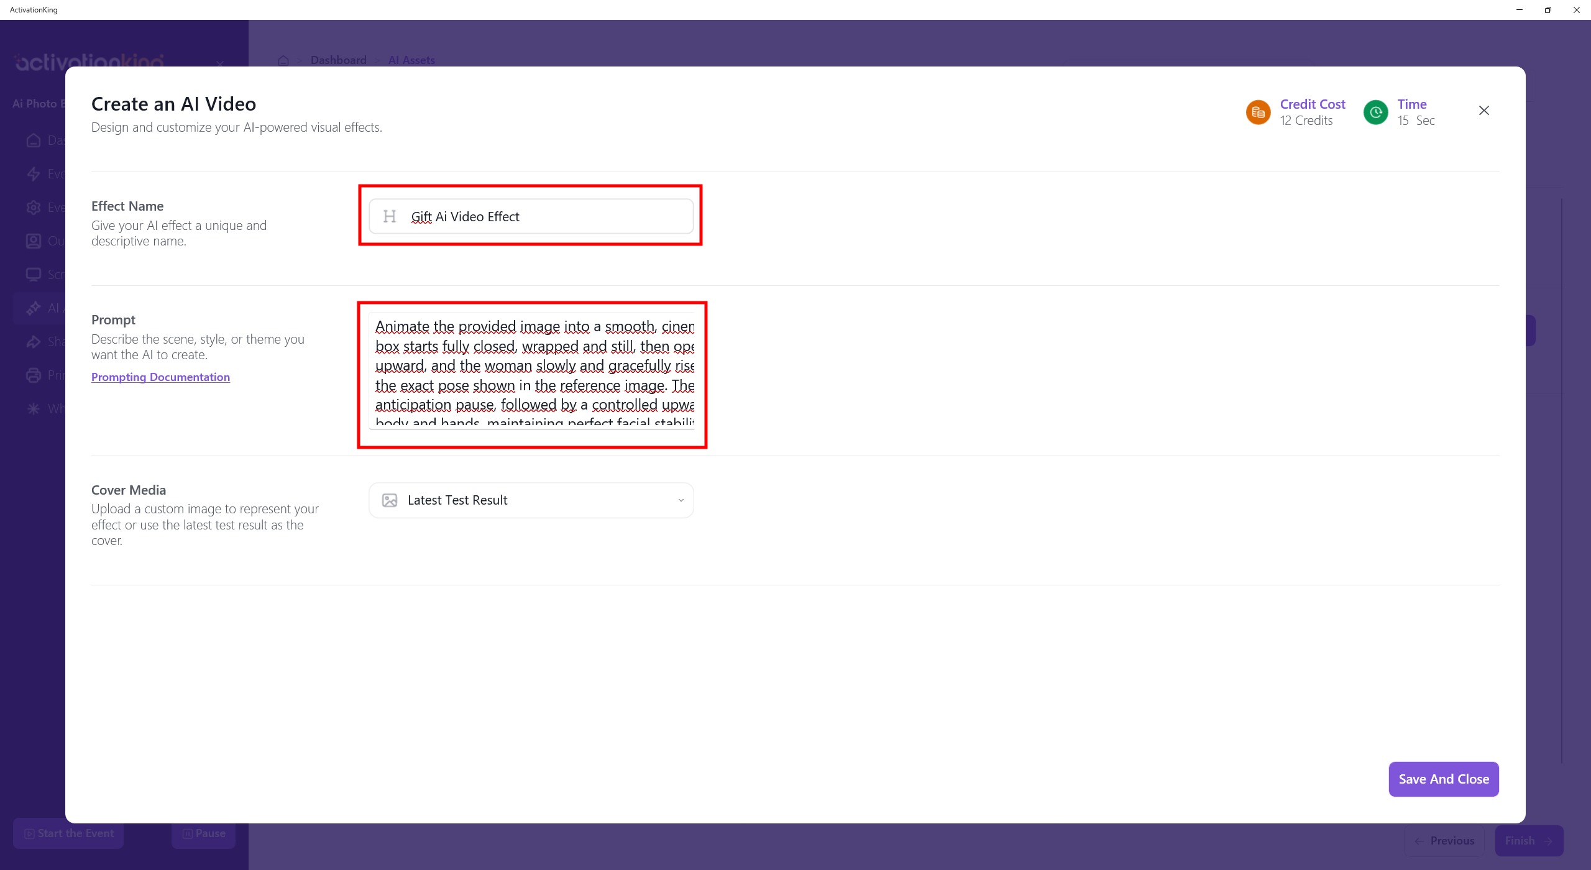Click the home icon in the breadcrumb
Viewport: 1591px width, 870px height.
[283, 60]
